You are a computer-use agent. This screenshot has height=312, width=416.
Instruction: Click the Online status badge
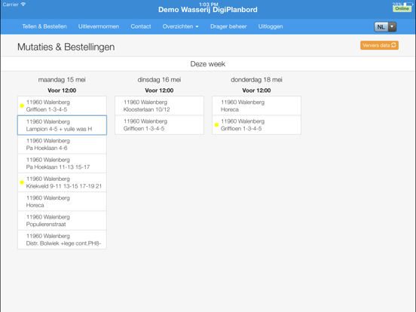point(402,8)
